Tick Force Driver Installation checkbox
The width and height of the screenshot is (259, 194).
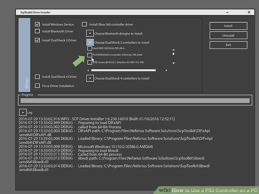(x=37, y=86)
